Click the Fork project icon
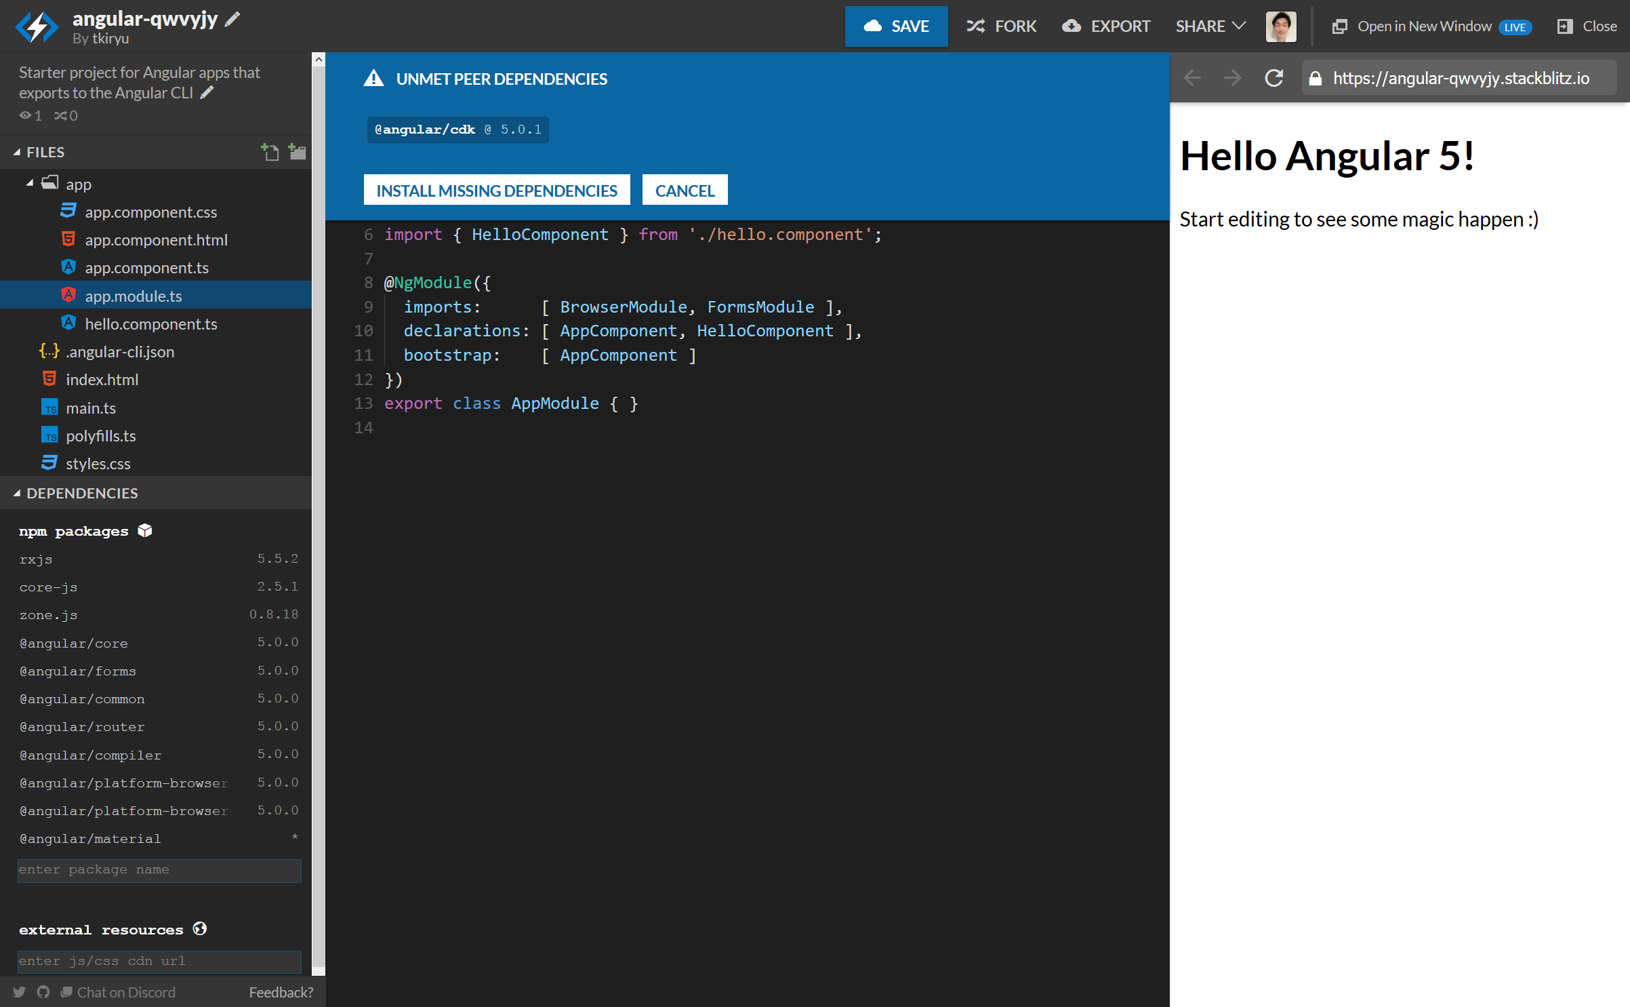The height and width of the screenshot is (1007, 1630). click(1001, 26)
